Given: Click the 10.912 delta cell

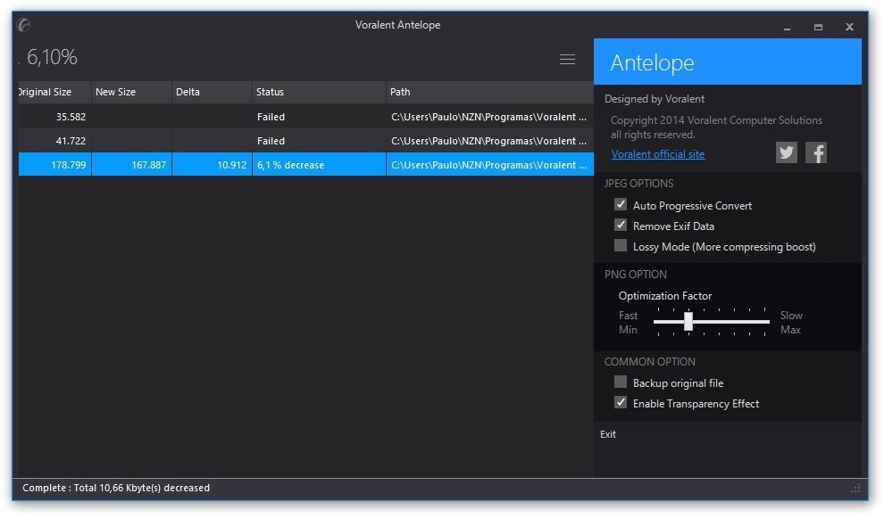Looking at the screenshot, I should (x=212, y=164).
